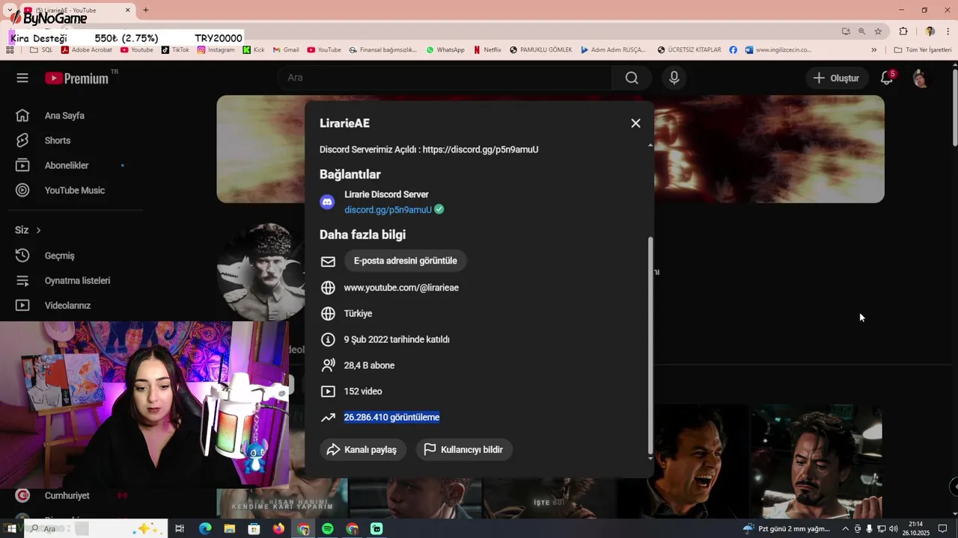This screenshot has width=958, height=538.
Task: Click the email envelope icon
Action: (x=328, y=262)
